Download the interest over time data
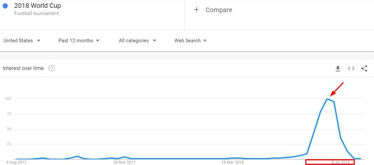 pyautogui.click(x=338, y=68)
